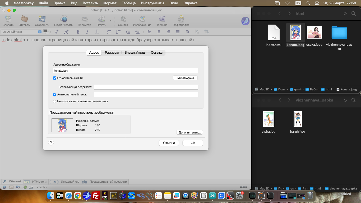361x203 pixels.
Task: Open the 'Формат' menu in the menu bar
Action: point(110,3)
